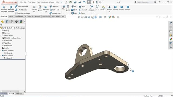Create a new document
This screenshot has height=97, width=173.
tap(66, 2)
